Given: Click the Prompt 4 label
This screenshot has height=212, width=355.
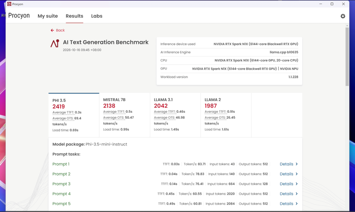Looking at the screenshot, I should tap(61, 194).
